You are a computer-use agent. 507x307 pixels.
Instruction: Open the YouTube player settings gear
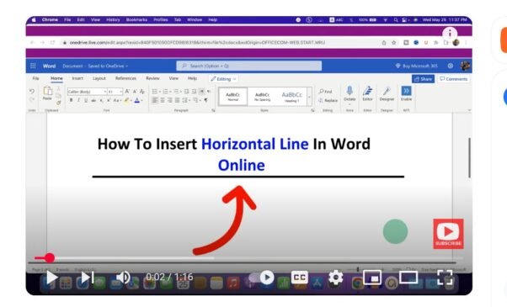(x=336, y=278)
